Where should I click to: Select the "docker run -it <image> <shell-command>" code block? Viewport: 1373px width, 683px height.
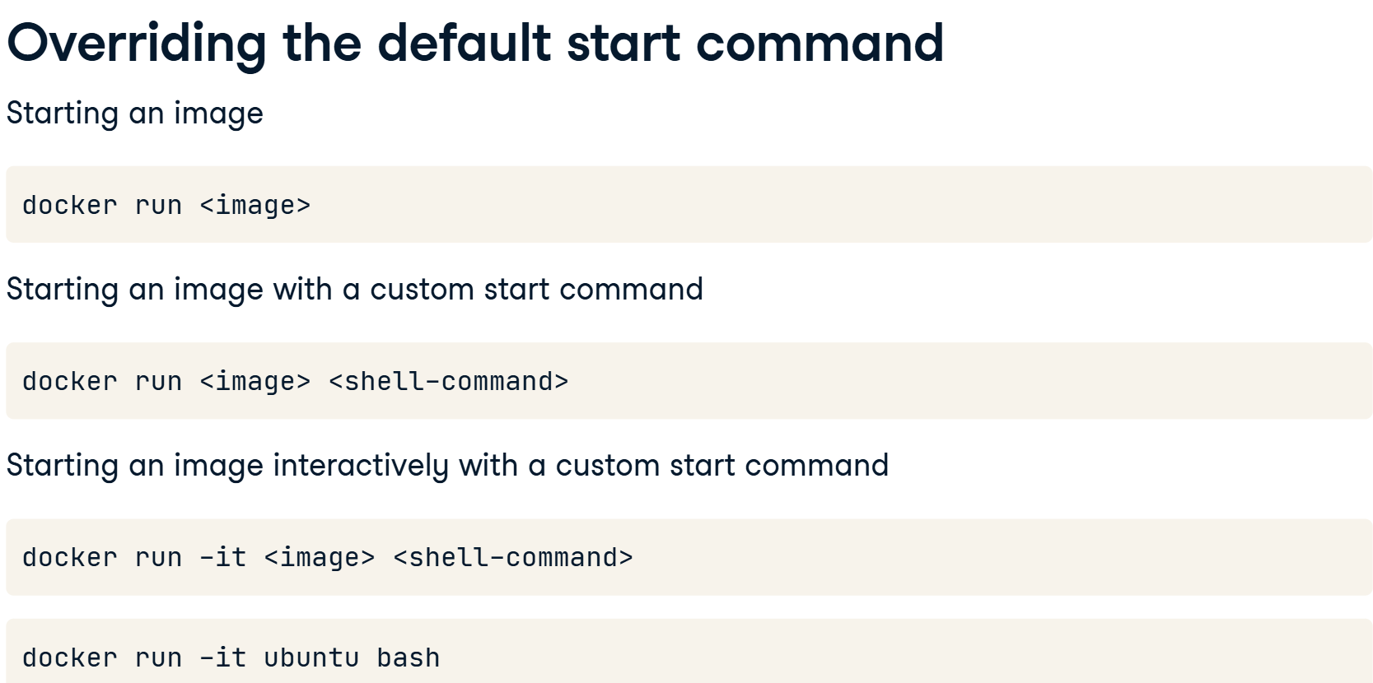pyautogui.click(x=689, y=557)
